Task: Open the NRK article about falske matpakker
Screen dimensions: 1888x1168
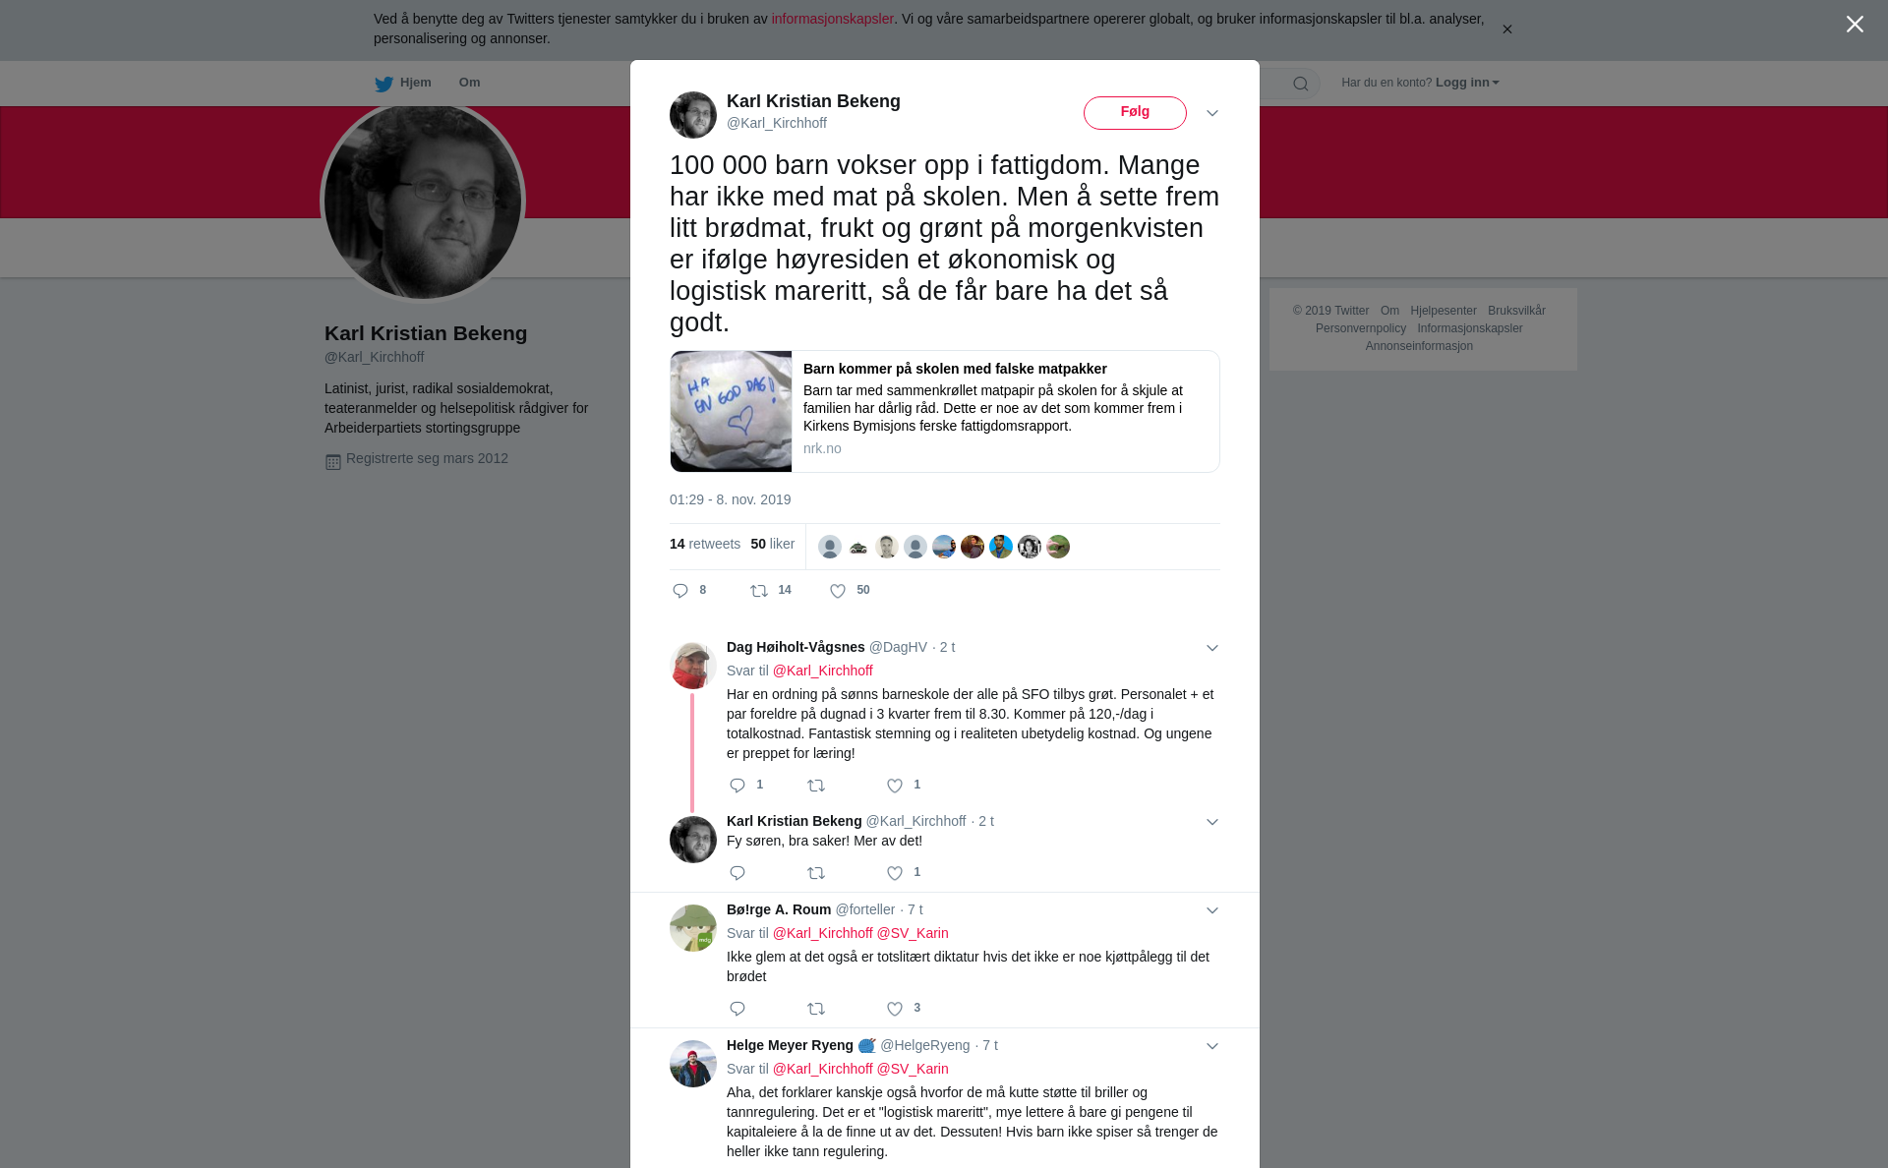Action: pos(945,412)
